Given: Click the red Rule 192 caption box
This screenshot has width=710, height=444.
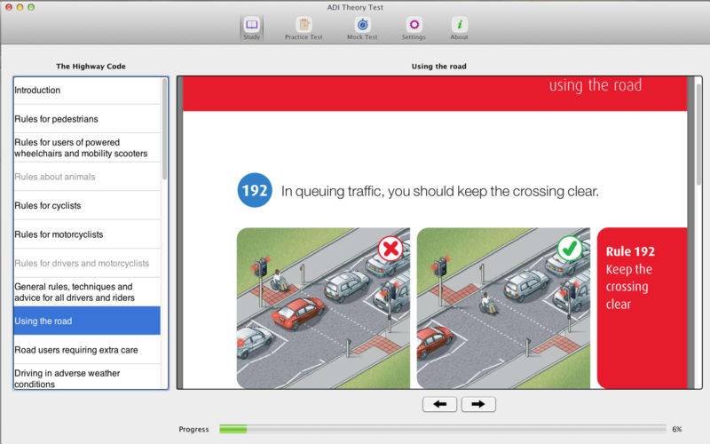Looking at the screenshot, I should pos(642,308).
